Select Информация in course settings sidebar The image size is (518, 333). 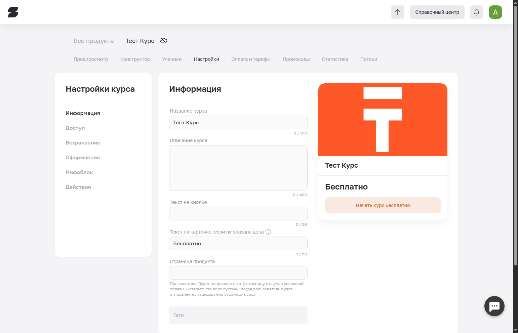coord(83,113)
